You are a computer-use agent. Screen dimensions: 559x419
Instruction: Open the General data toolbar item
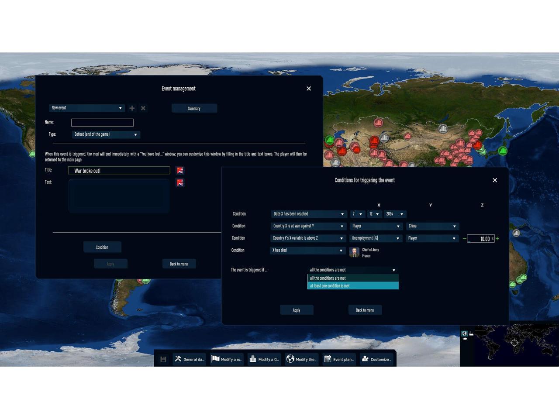(x=189, y=359)
